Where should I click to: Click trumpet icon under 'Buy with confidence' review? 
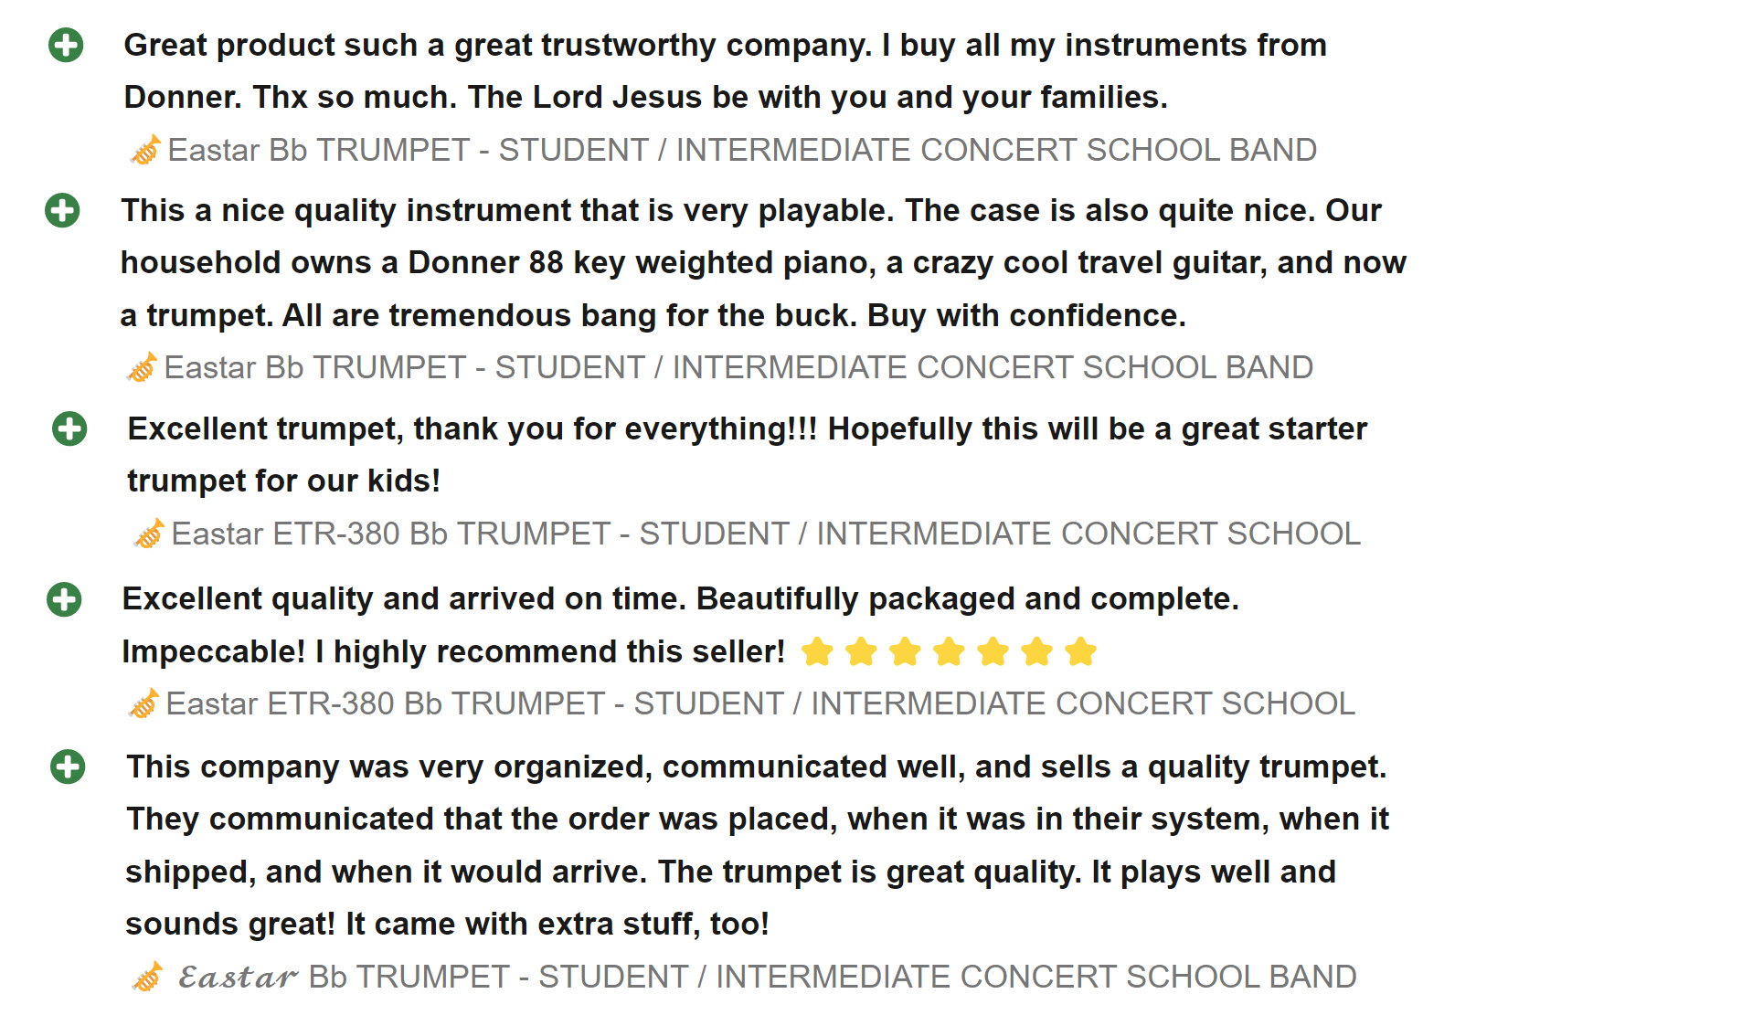(142, 368)
